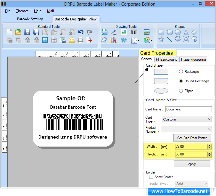
Task: Click into the Card Name field
Action: [x=188, y=109]
